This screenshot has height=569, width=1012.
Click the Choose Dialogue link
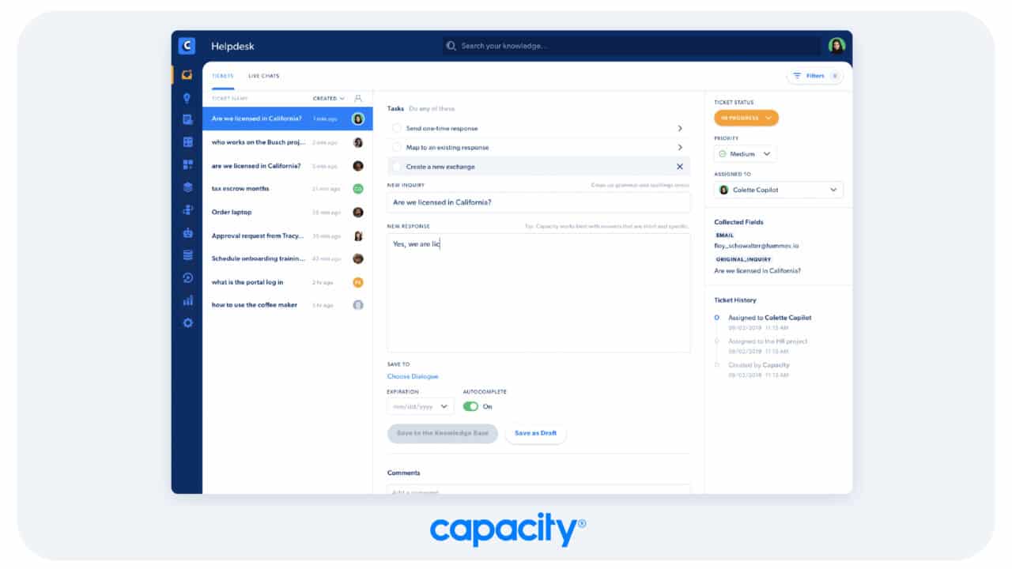[412, 377]
